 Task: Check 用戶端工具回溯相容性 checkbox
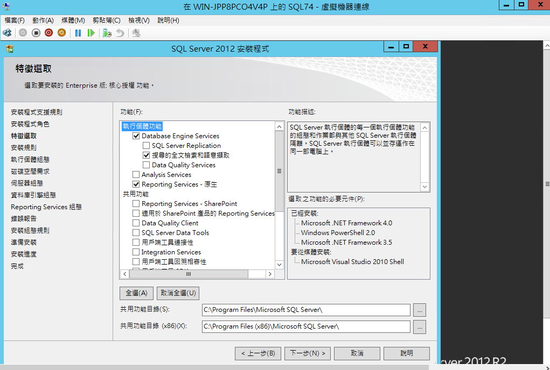pyautogui.click(x=136, y=262)
